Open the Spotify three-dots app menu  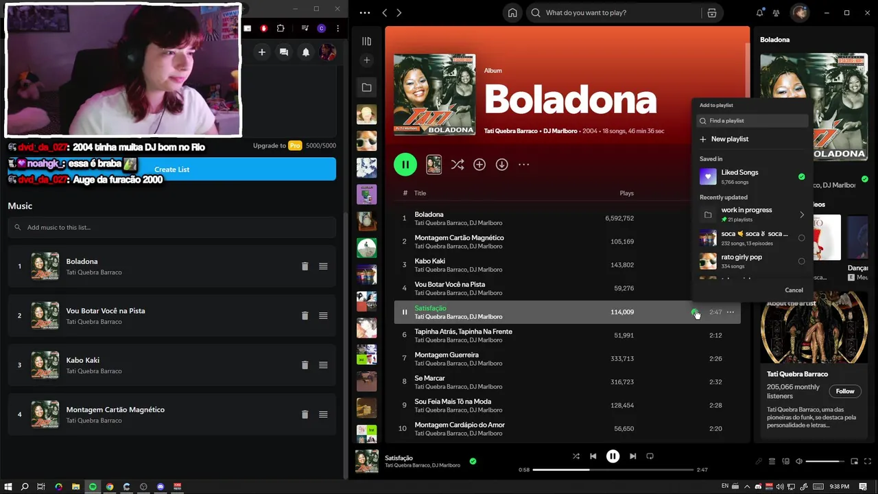(x=365, y=12)
